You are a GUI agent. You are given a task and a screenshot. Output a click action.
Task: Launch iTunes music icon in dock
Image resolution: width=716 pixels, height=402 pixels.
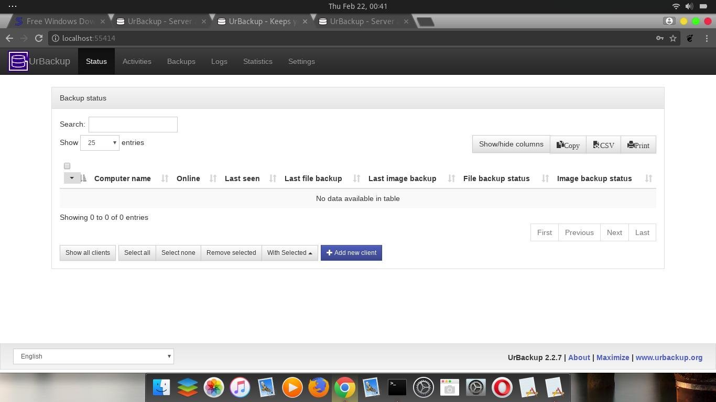click(240, 387)
